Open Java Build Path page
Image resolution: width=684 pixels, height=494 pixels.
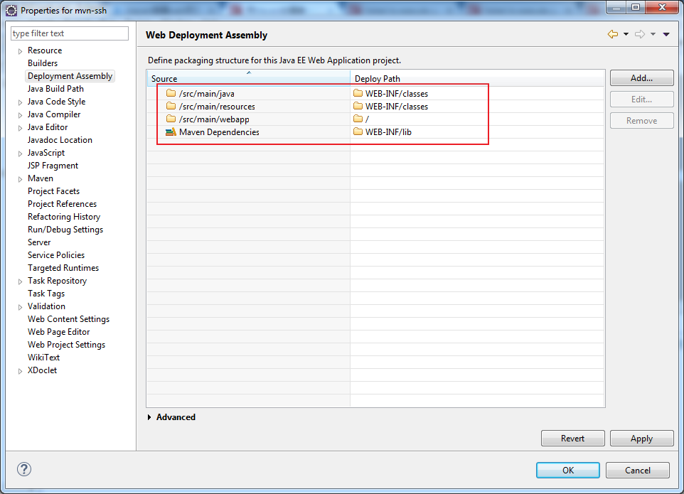[x=55, y=89]
